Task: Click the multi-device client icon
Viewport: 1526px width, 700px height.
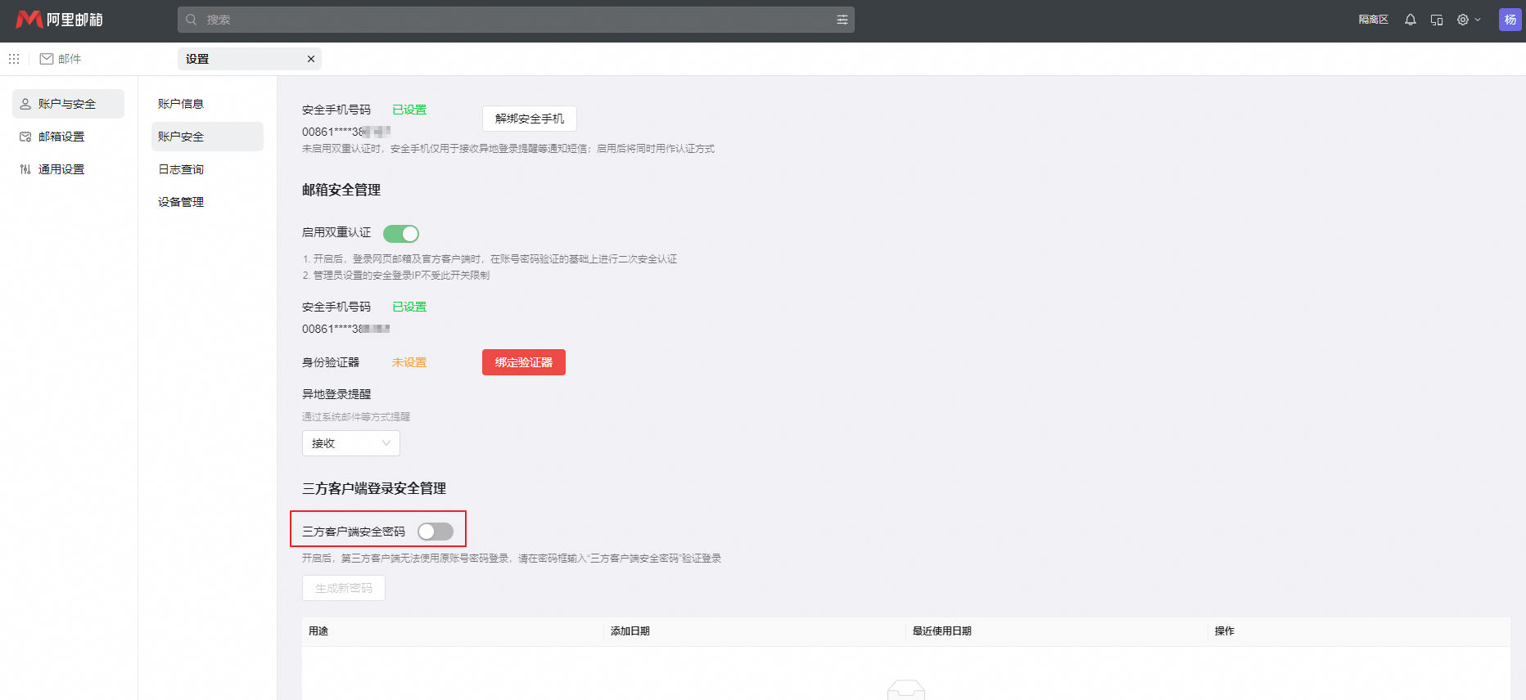Action: tap(1436, 20)
